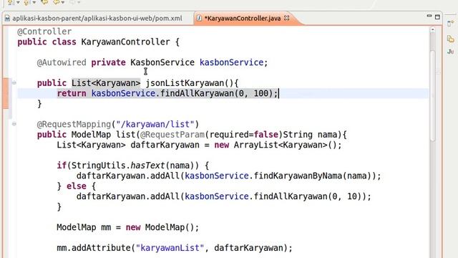Click the KasbonService type name
The height and width of the screenshot is (258, 458).
162,62
